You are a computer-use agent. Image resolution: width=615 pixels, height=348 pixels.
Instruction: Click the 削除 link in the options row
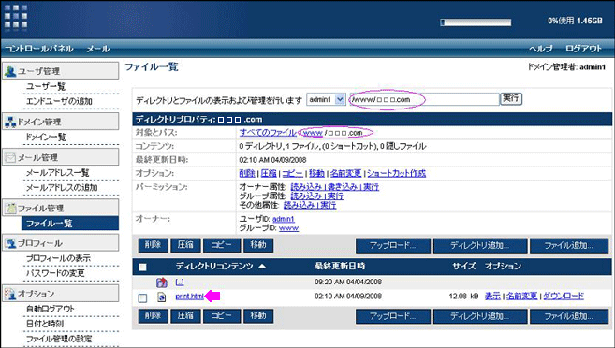247,173
